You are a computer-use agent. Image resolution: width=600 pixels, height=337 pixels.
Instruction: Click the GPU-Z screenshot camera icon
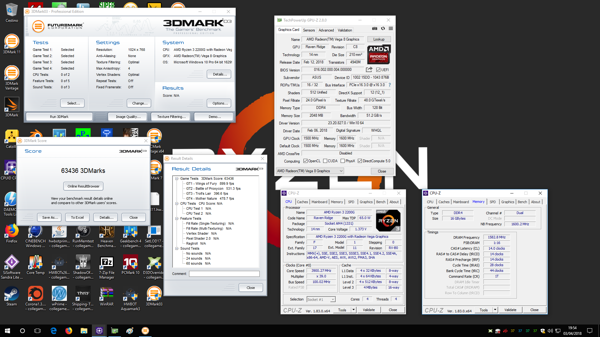(374, 28)
